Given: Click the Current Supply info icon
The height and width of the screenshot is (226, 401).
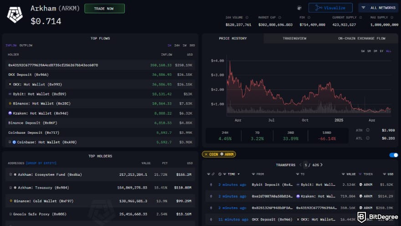Looking at the screenshot, I should point(360,17).
